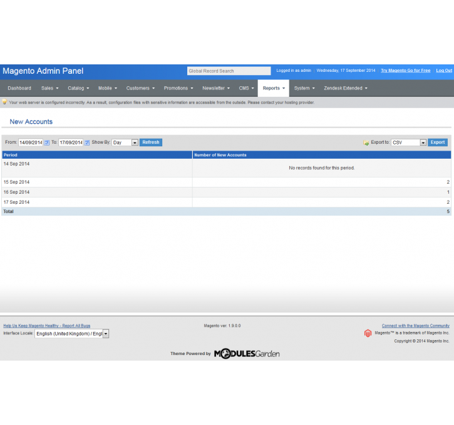454x425 pixels.
Task: Click the export icon beside Export to
Action: (366, 142)
